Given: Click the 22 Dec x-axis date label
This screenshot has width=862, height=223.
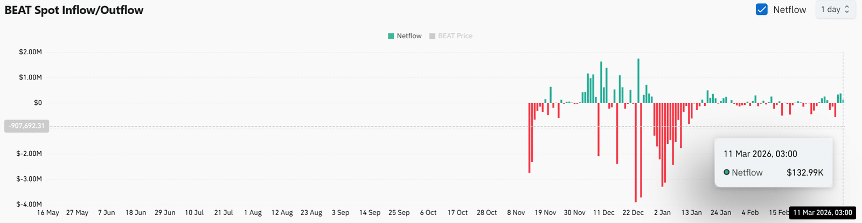Looking at the screenshot, I should point(633,213).
